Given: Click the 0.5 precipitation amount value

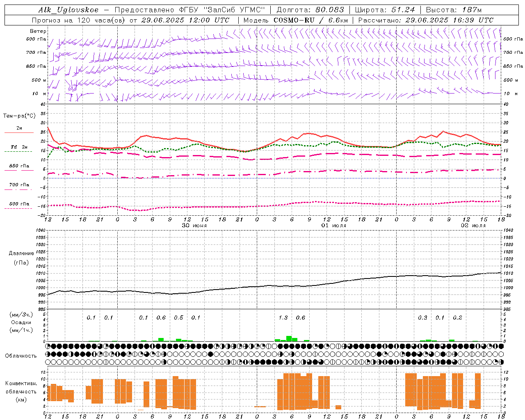Looking at the screenshot, I should [x=178, y=318].
